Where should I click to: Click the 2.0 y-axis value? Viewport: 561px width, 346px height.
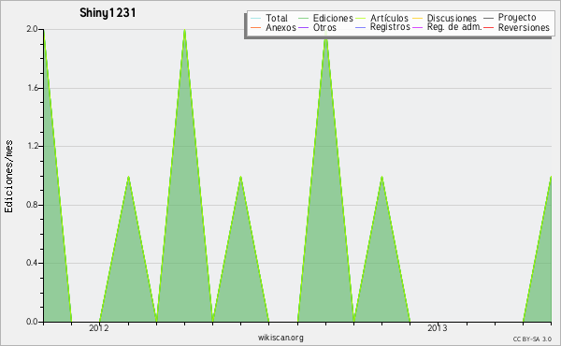(32, 29)
